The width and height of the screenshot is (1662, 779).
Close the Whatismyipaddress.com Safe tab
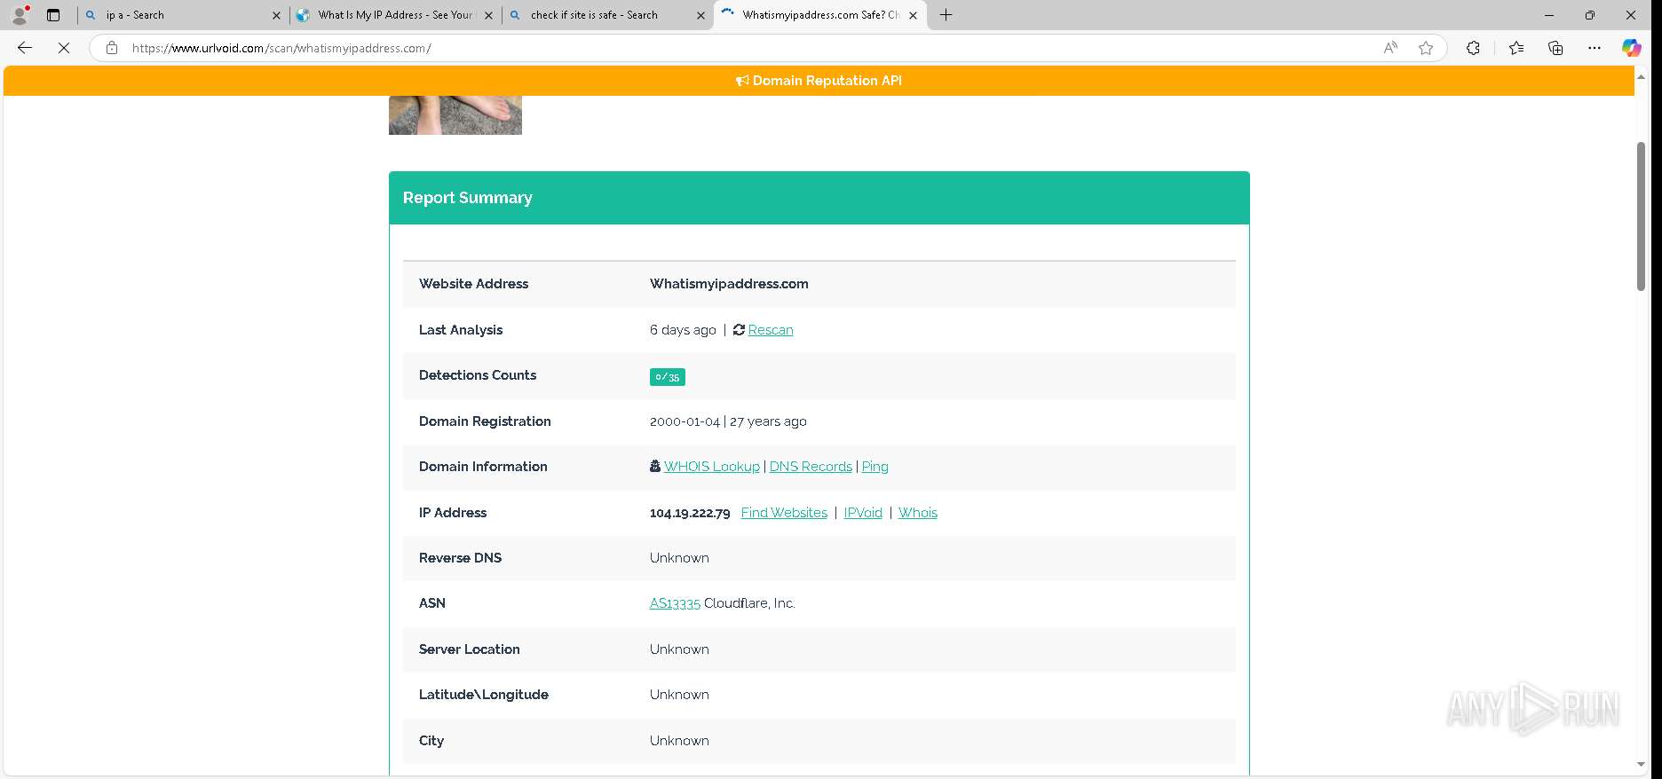(x=913, y=15)
